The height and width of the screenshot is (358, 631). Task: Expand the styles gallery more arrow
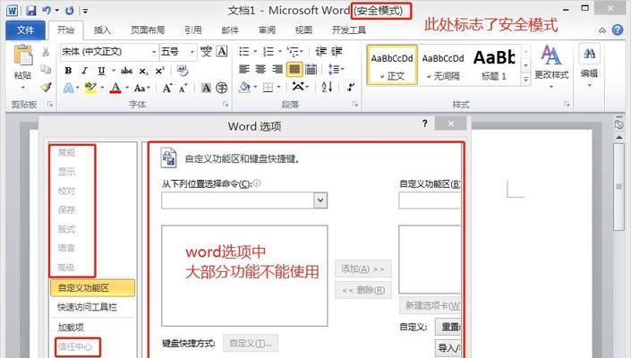tap(525, 80)
